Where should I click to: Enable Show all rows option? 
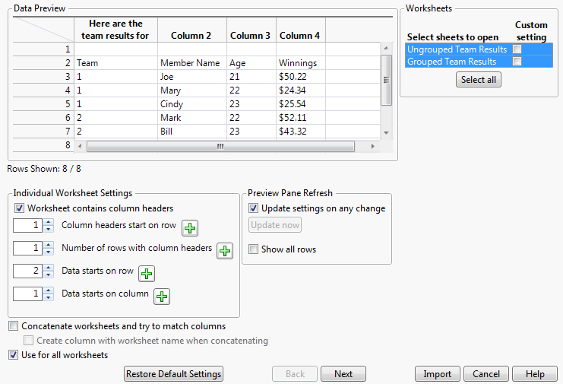[x=255, y=249]
